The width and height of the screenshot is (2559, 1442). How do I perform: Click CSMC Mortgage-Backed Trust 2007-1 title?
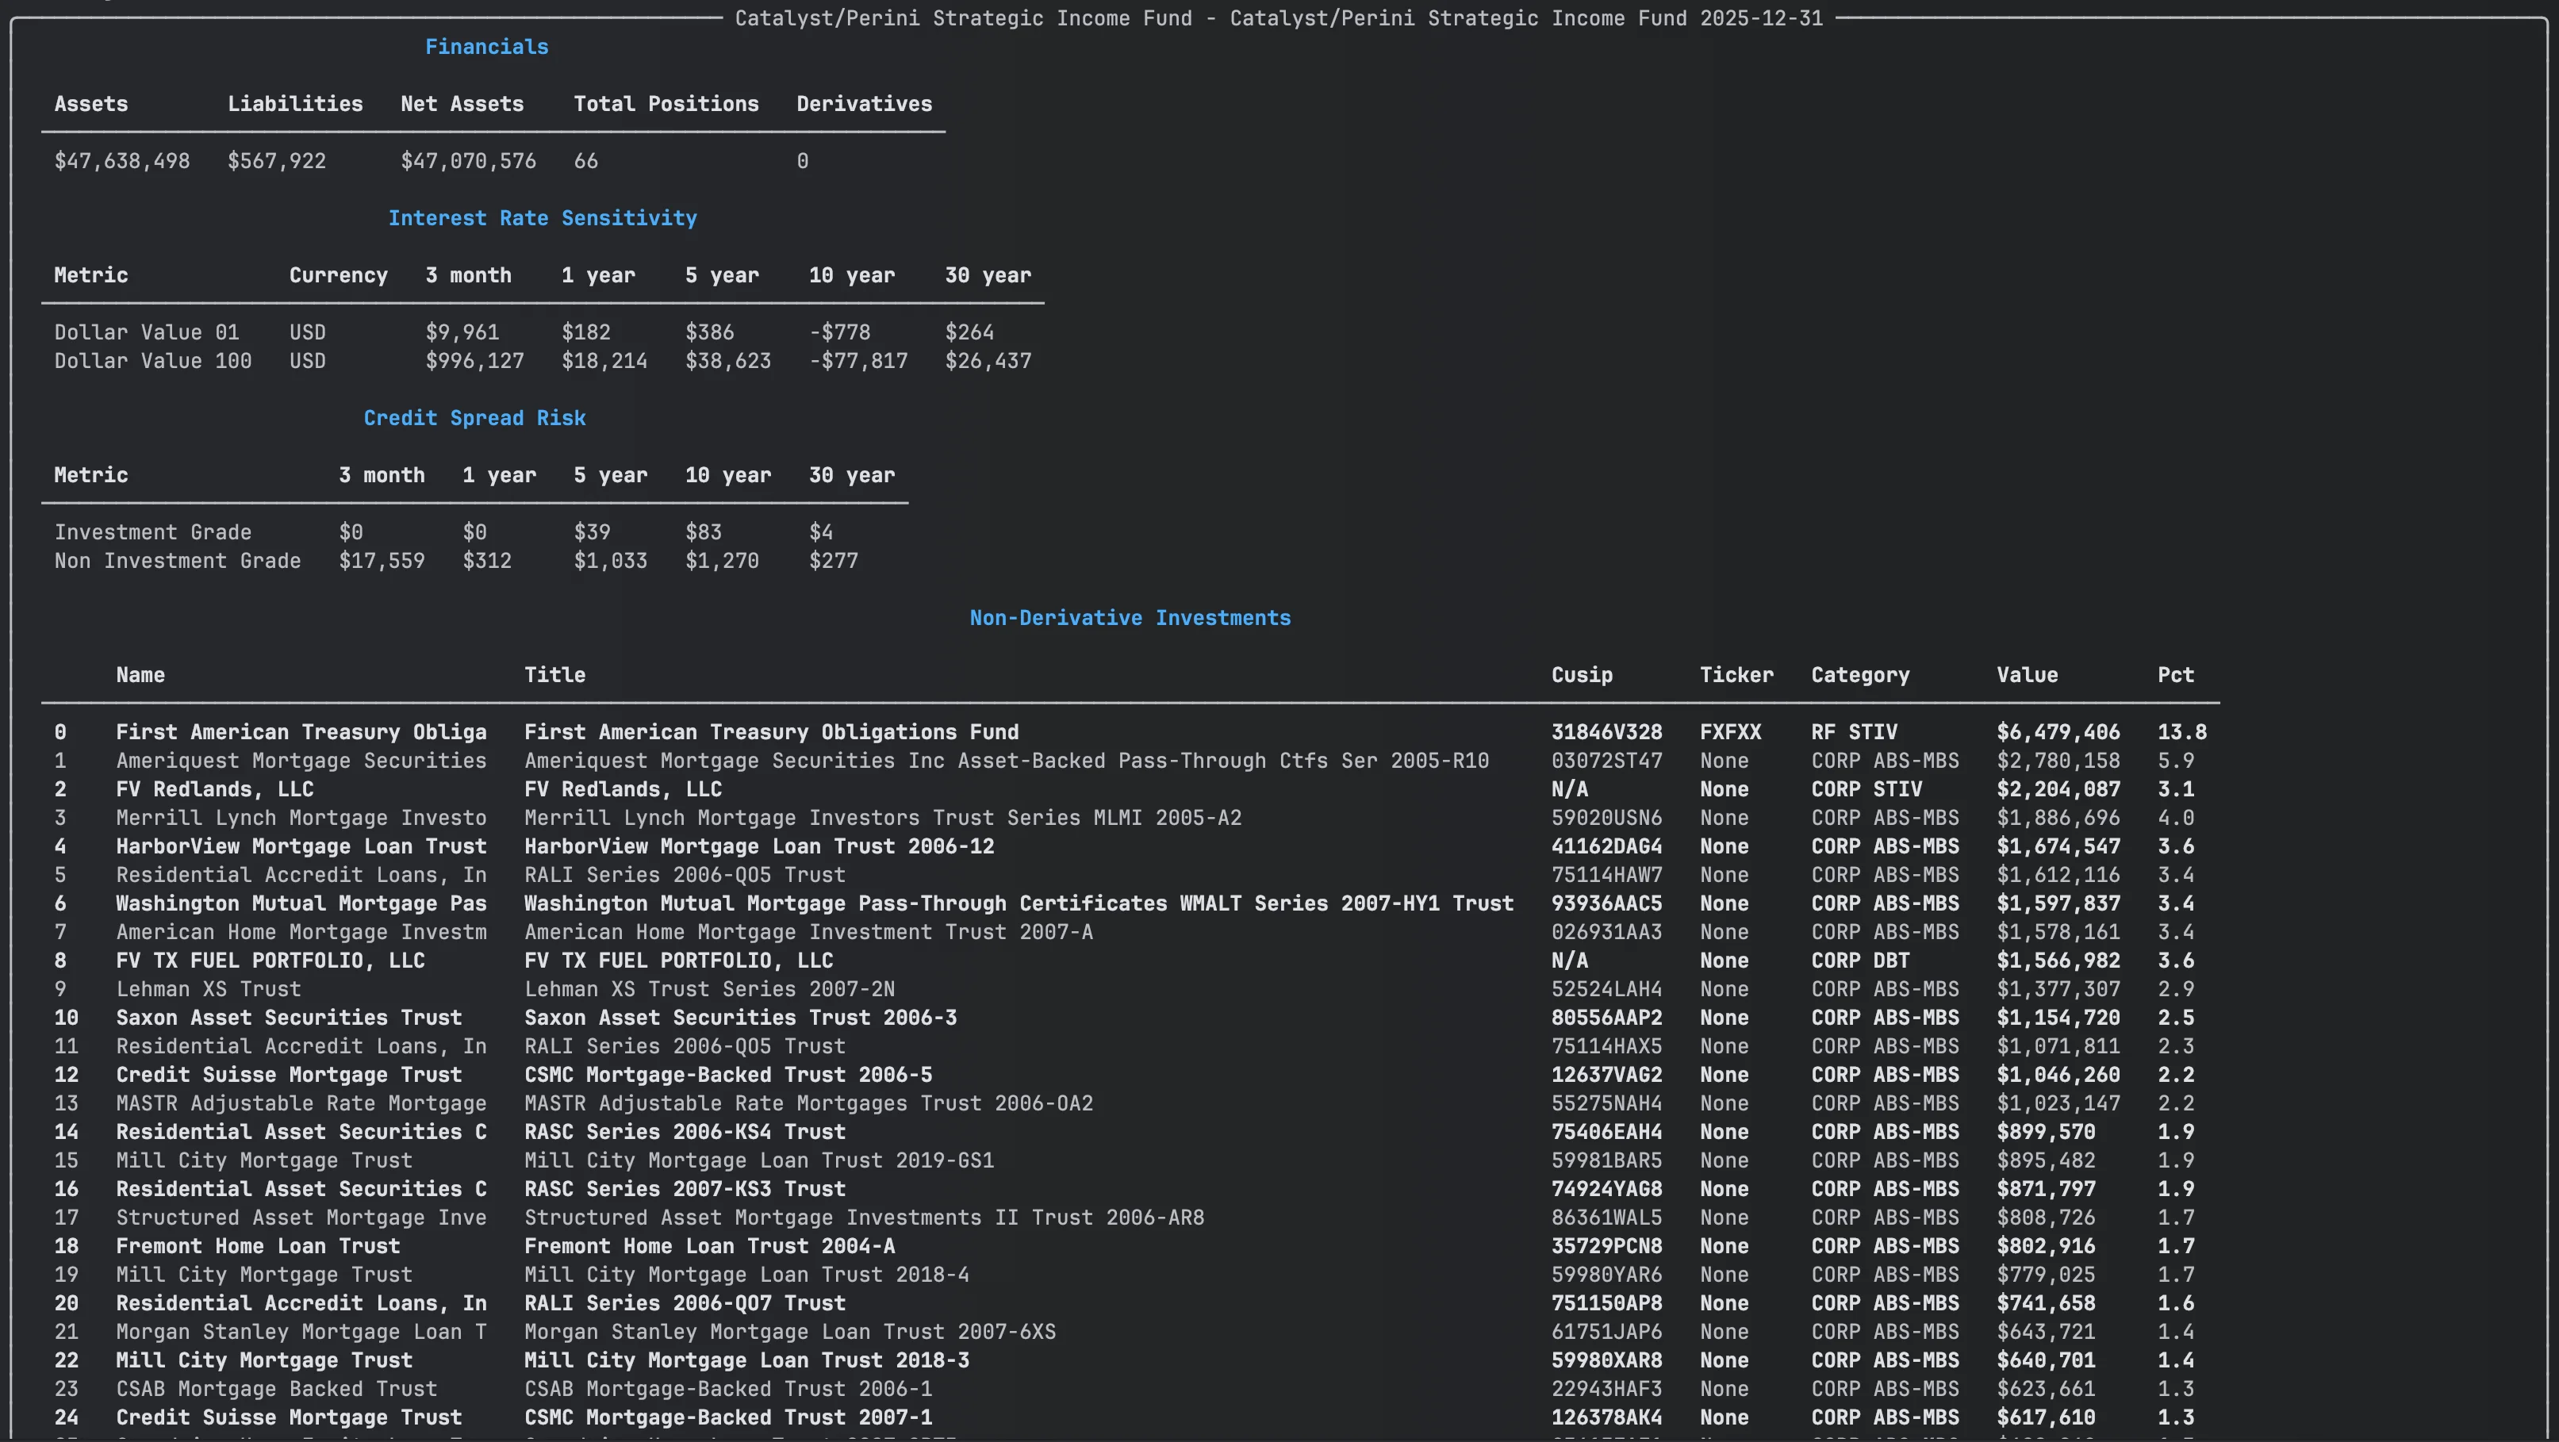coord(728,1417)
